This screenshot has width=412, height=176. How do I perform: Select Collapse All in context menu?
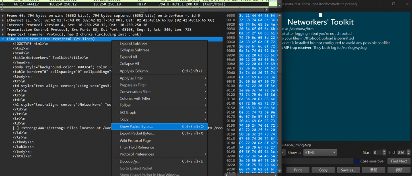(x=159, y=64)
